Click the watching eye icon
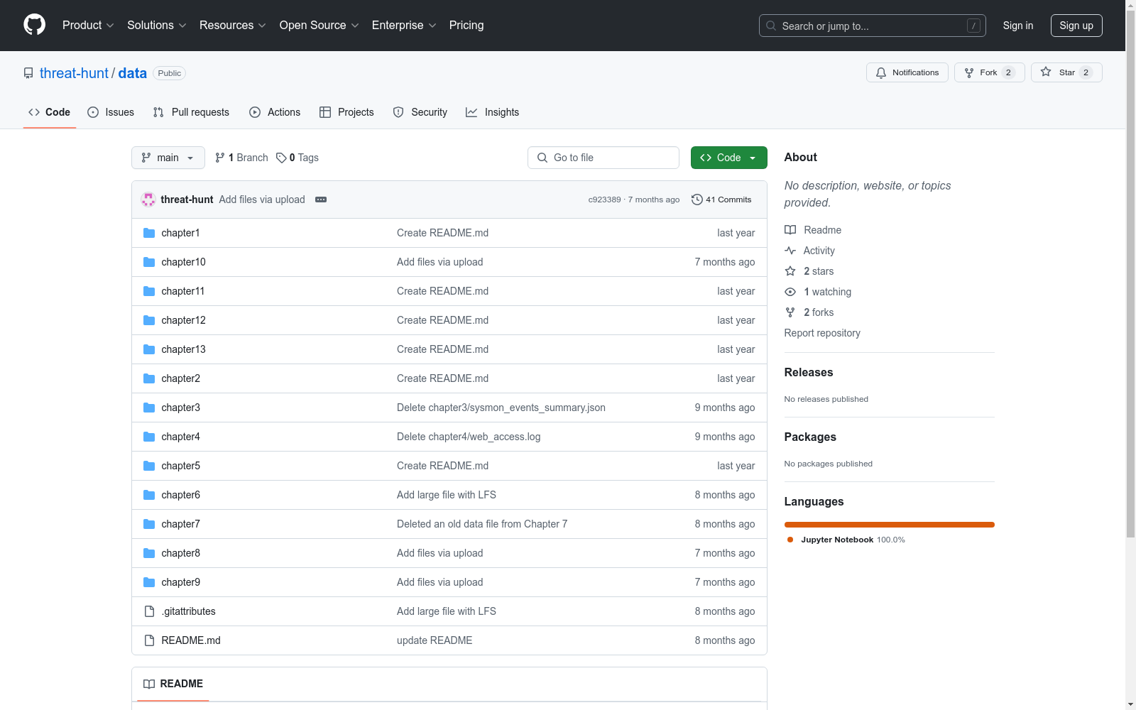Viewport: 1136px width, 710px height. 790,292
